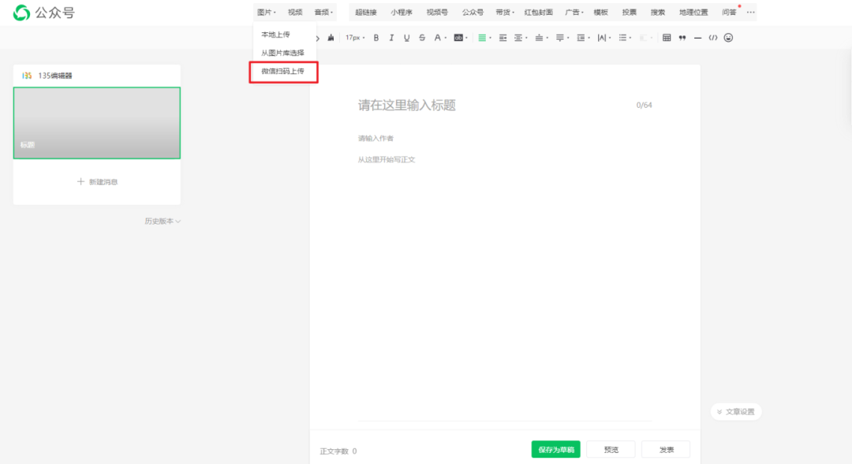Insert a 投票 vote

point(630,13)
